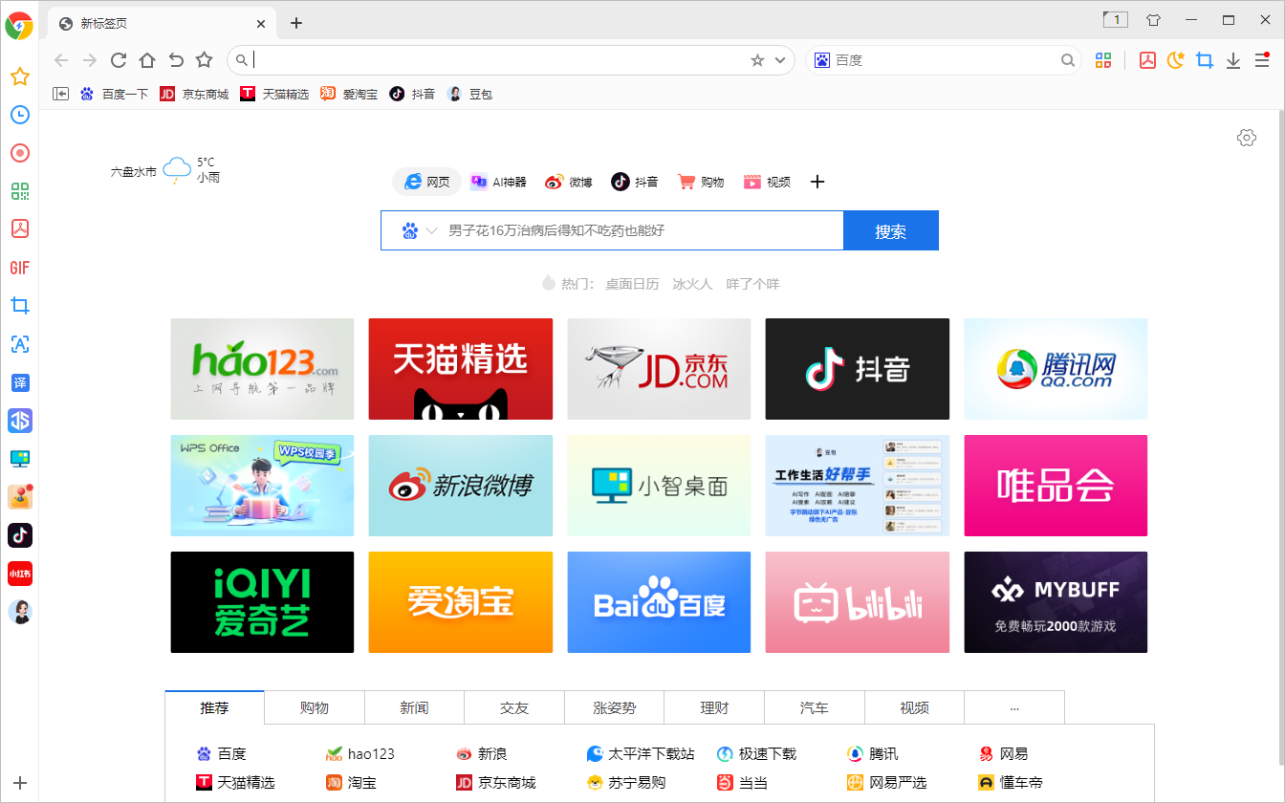
Task: Open the downloads icon in the toolbar
Action: (1233, 59)
